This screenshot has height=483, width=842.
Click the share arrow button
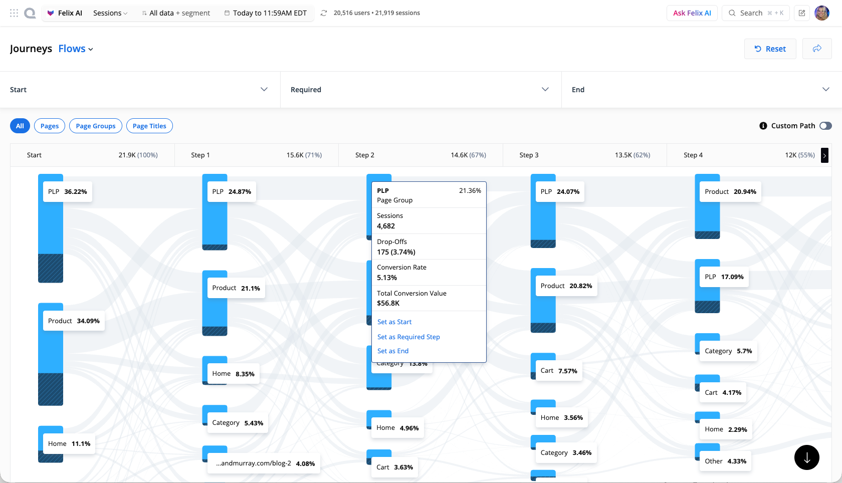pos(817,49)
